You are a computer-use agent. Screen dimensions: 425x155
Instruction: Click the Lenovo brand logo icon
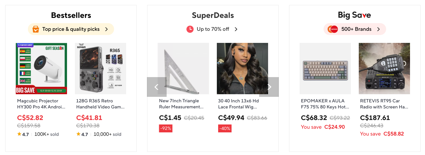333,29
